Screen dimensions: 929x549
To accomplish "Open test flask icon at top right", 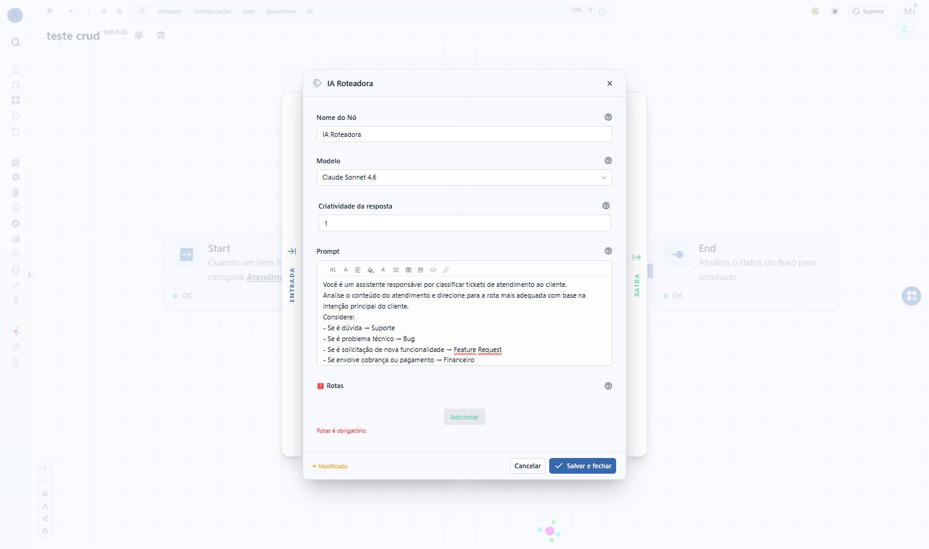I will click(x=905, y=30).
